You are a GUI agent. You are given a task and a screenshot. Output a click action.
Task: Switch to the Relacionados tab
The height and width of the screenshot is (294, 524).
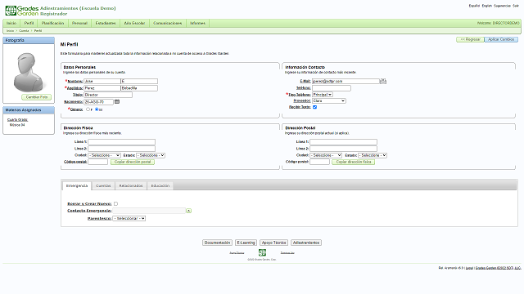click(x=131, y=185)
